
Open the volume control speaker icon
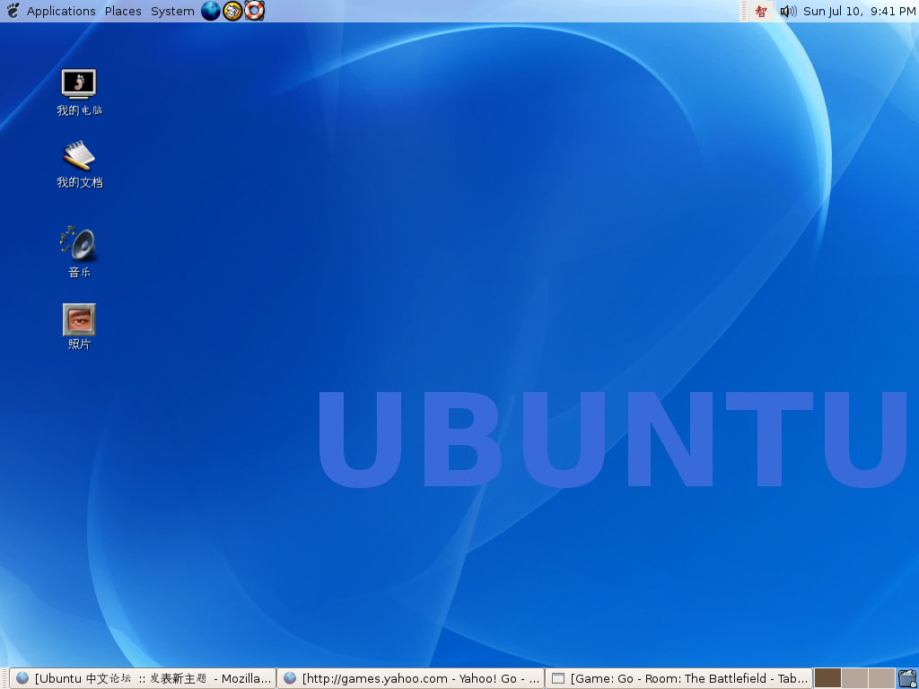pos(788,11)
